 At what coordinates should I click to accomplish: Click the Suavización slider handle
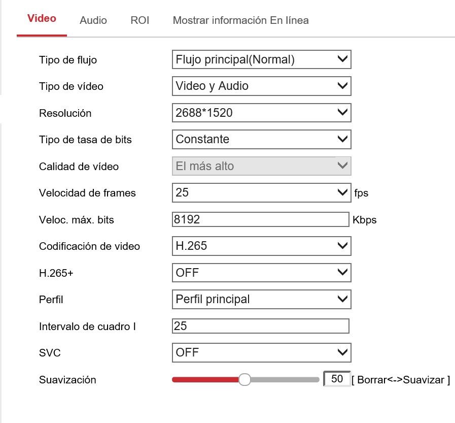244,379
